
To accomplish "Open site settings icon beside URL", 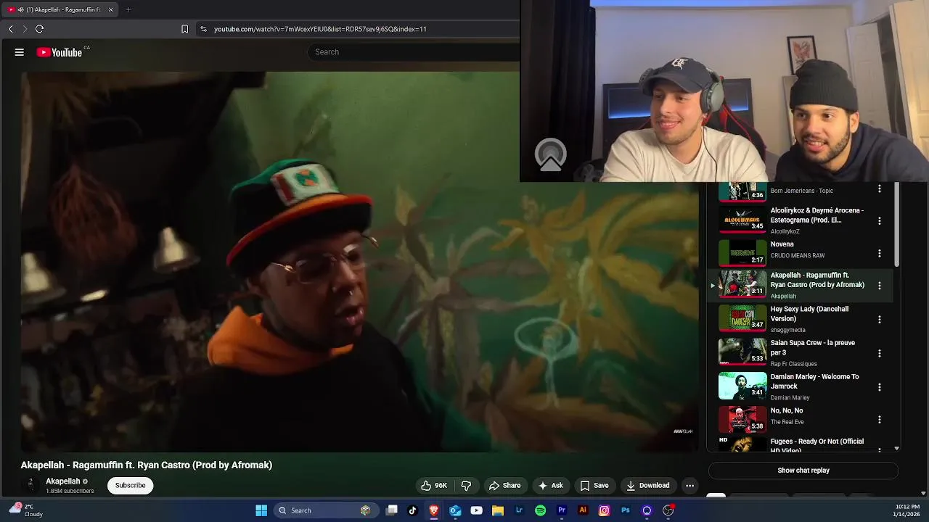I will click(x=203, y=29).
